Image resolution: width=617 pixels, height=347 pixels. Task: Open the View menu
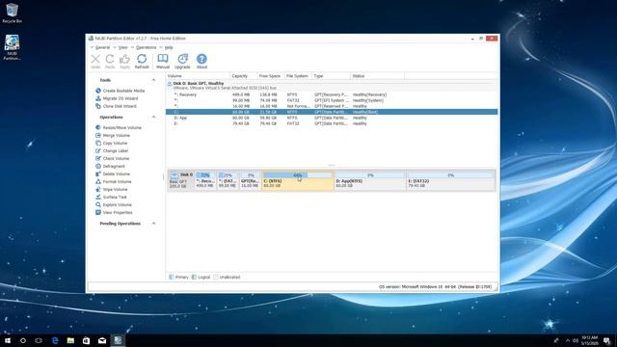(x=123, y=47)
